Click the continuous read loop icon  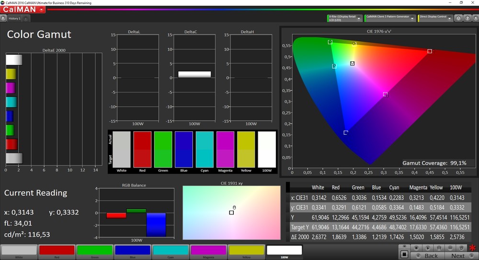click(450, 248)
